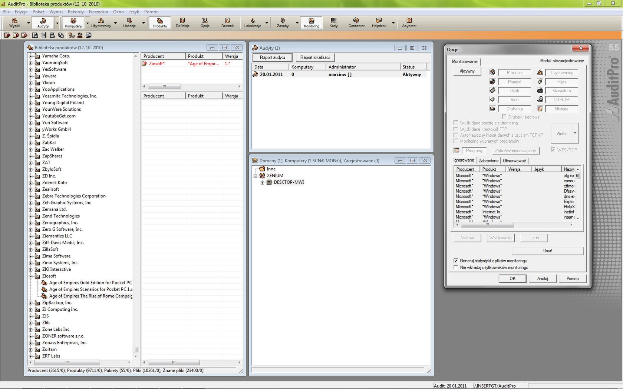The width and height of the screenshot is (623, 389).
Task: Collapse the Ziosoft tree node
Action: tap(31, 276)
